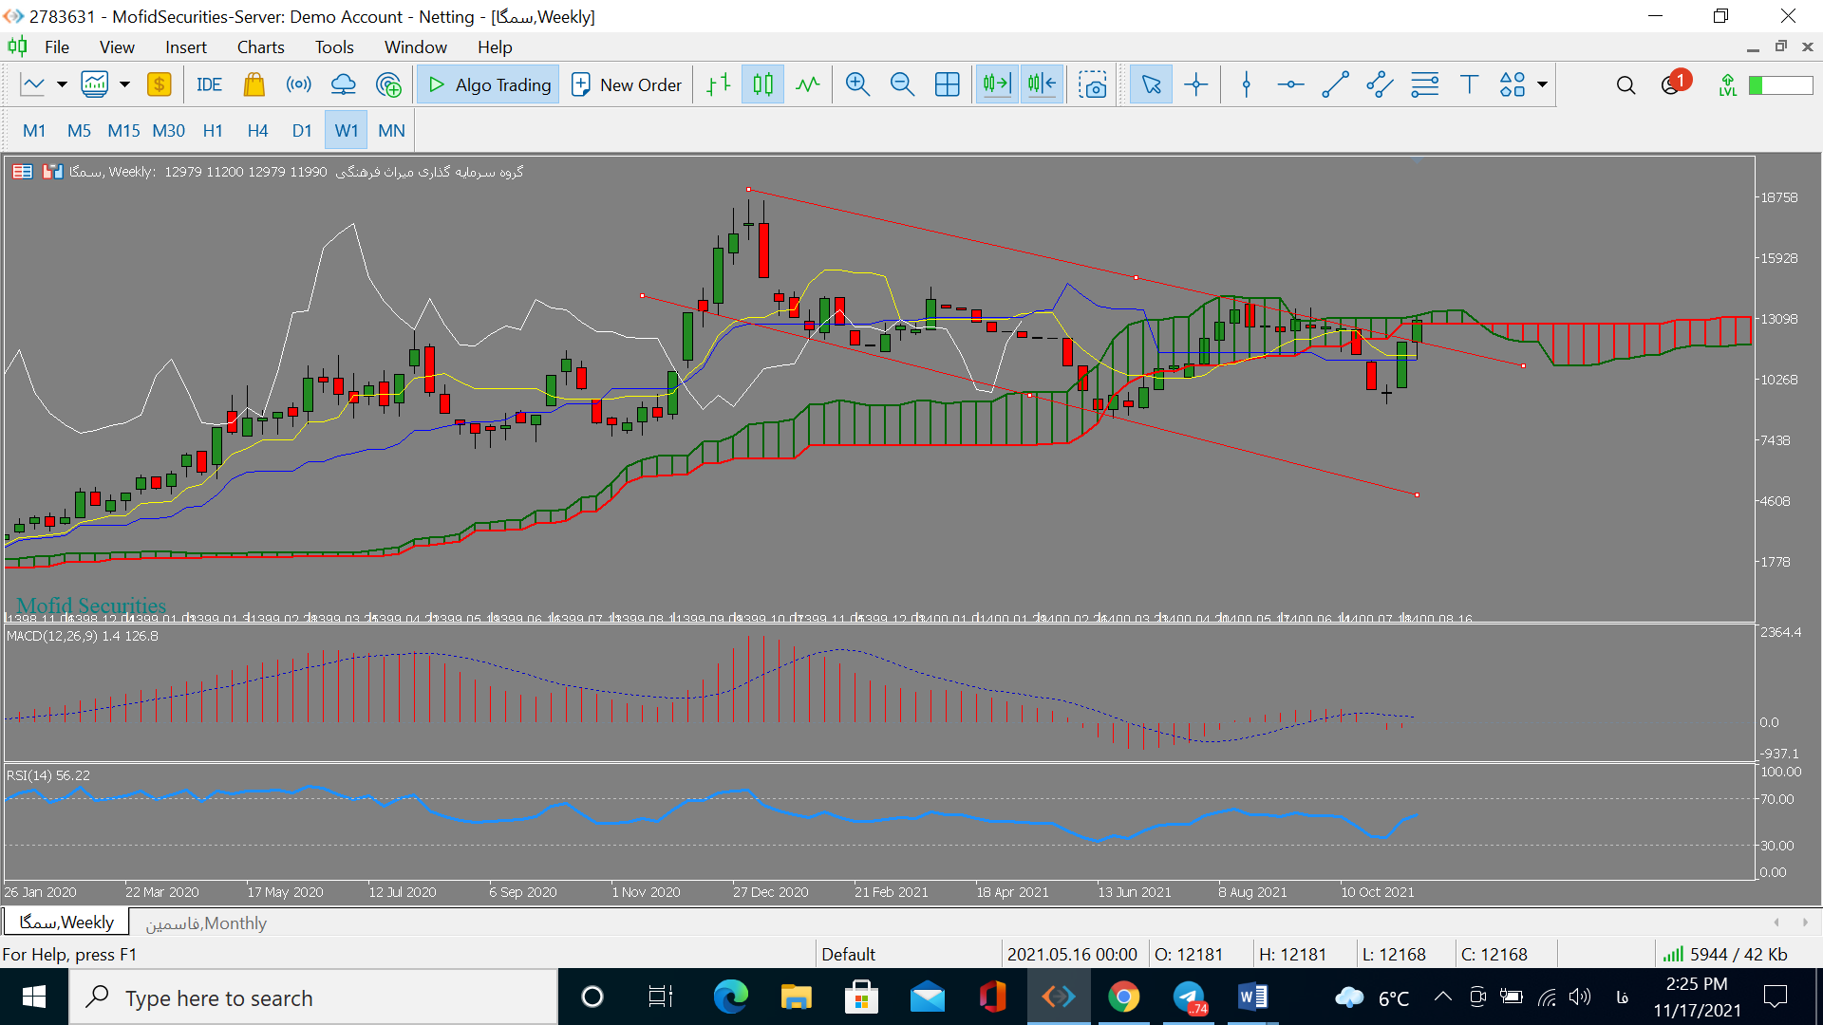Toggle the قاسمین Monthly chart tab

pyautogui.click(x=204, y=923)
